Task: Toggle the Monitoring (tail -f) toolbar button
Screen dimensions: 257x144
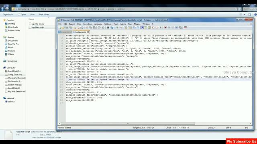Action: 161,28
